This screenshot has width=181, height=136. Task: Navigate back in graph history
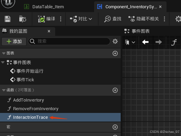pos(145,42)
